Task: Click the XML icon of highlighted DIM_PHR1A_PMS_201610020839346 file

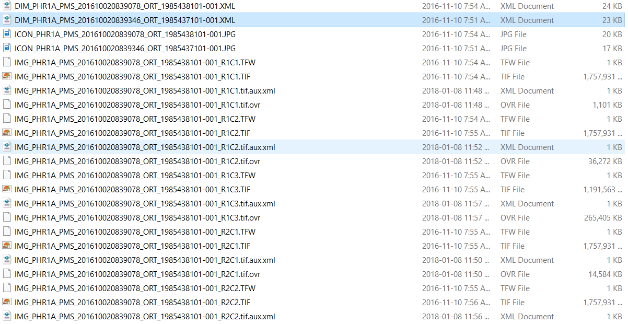Action: coord(7,20)
